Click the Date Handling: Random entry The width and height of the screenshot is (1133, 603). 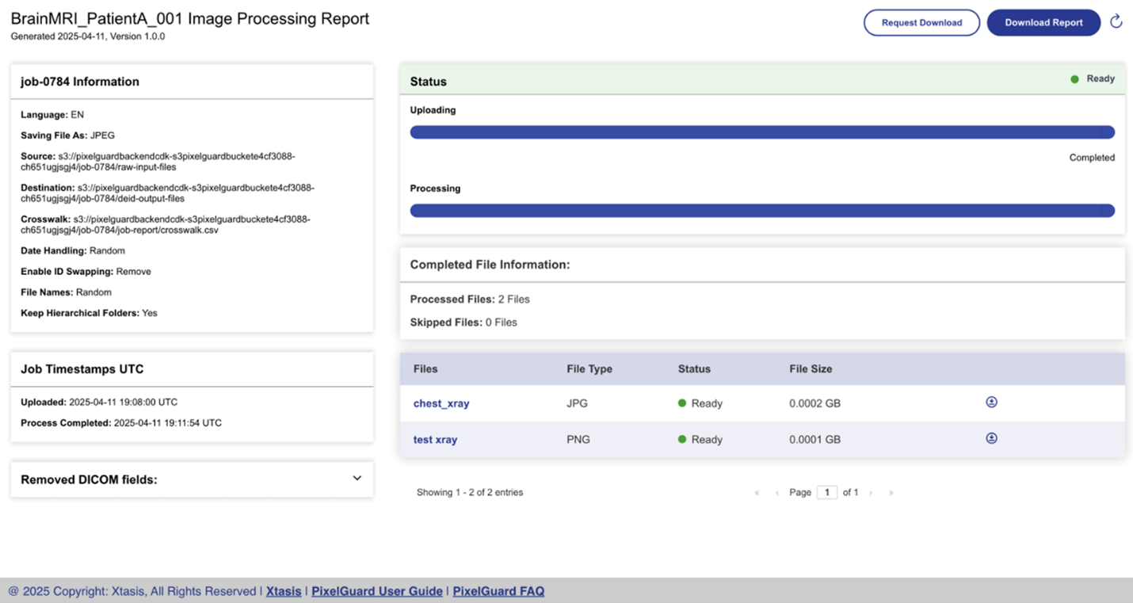73,251
